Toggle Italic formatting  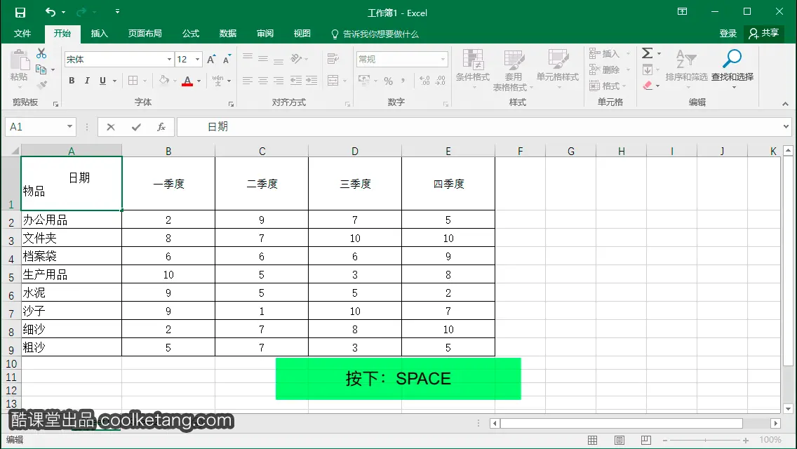pos(87,81)
